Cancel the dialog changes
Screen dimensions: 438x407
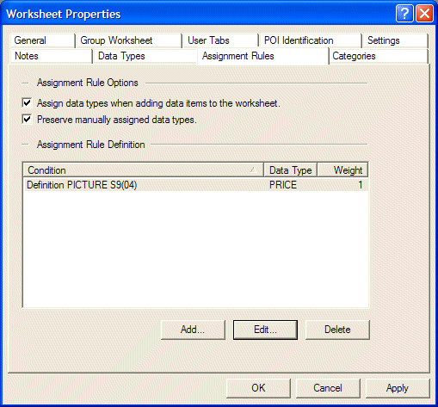coord(328,388)
